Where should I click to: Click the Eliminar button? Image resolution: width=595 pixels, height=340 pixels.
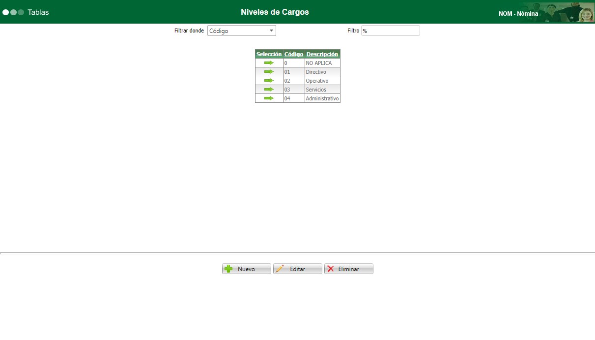(x=348, y=269)
